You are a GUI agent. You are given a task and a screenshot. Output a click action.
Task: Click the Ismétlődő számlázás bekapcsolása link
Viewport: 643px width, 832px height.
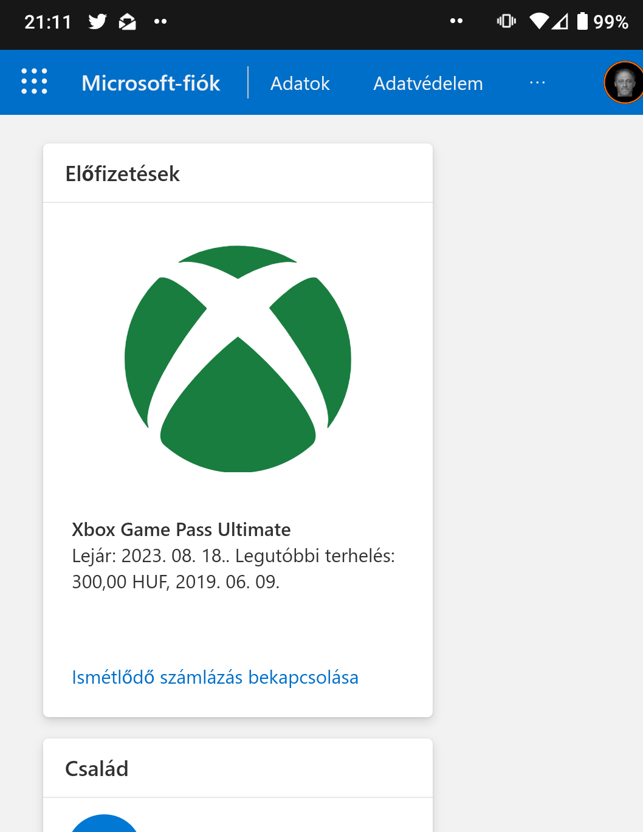pyautogui.click(x=215, y=677)
